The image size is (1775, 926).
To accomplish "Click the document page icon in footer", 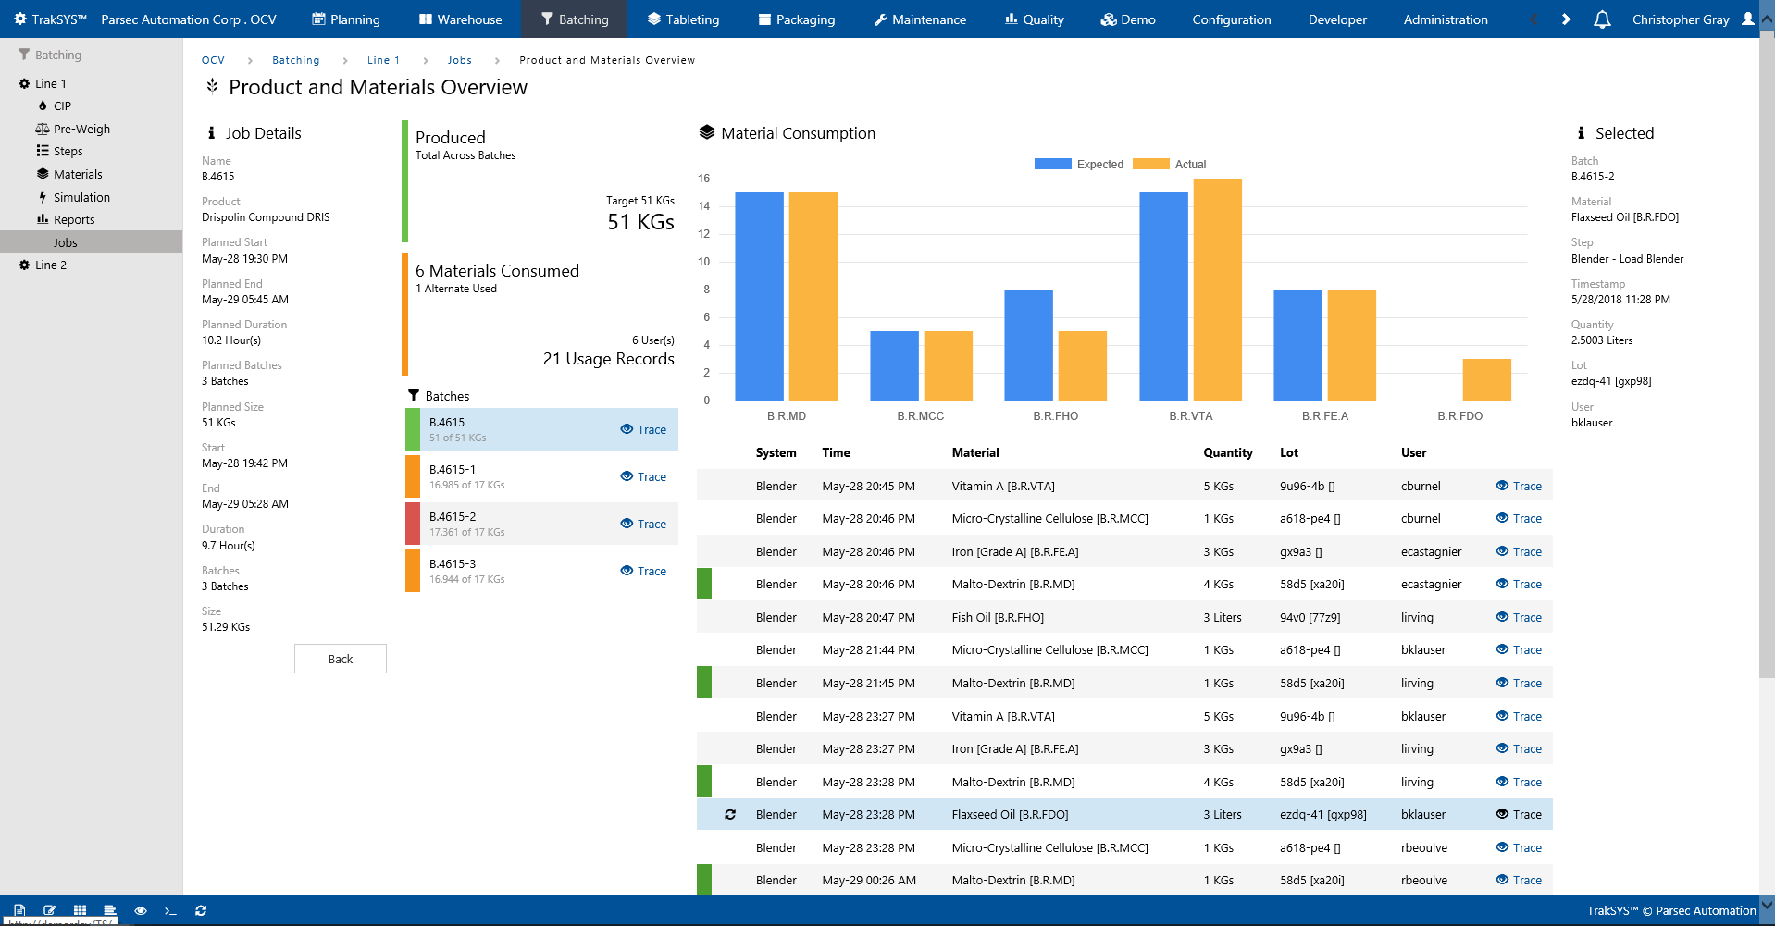I will (x=19, y=911).
